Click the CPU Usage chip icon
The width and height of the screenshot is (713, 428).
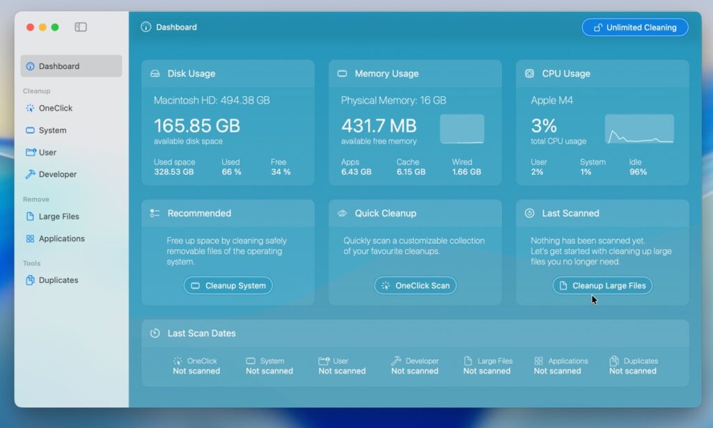pyautogui.click(x=529, y=74)
